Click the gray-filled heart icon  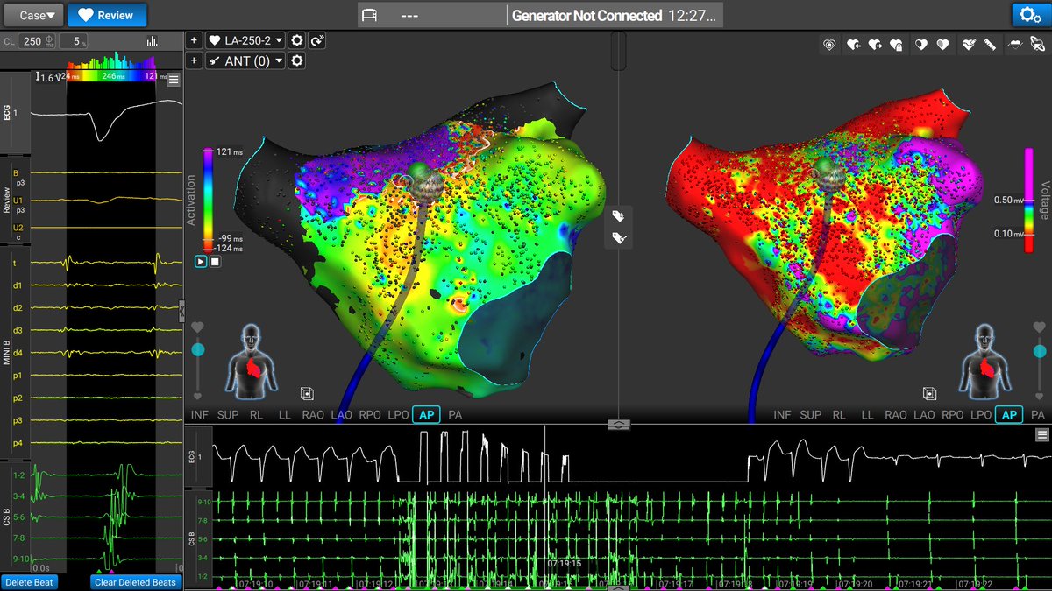pos(942,45)
